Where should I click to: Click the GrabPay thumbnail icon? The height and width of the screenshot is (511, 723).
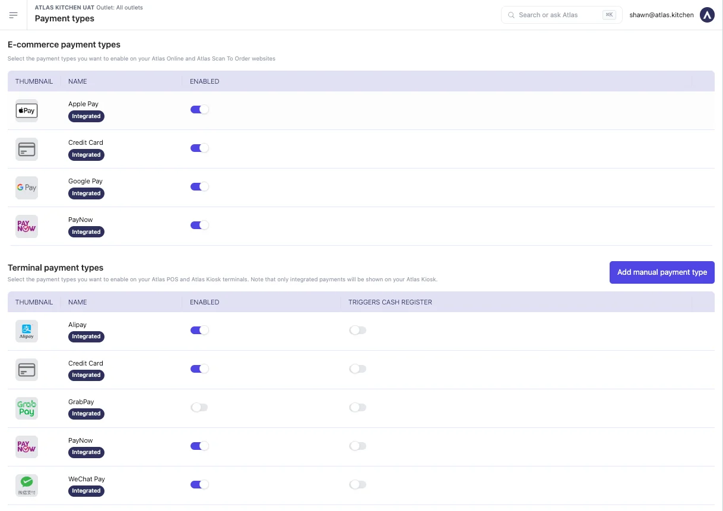pos(27,408)
